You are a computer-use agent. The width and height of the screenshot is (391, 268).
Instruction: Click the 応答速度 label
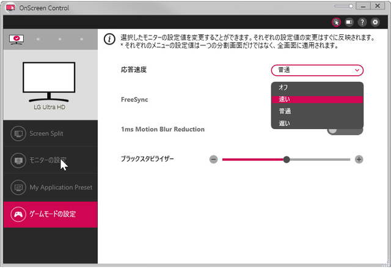pyautogui.click(x=134, y=70)
